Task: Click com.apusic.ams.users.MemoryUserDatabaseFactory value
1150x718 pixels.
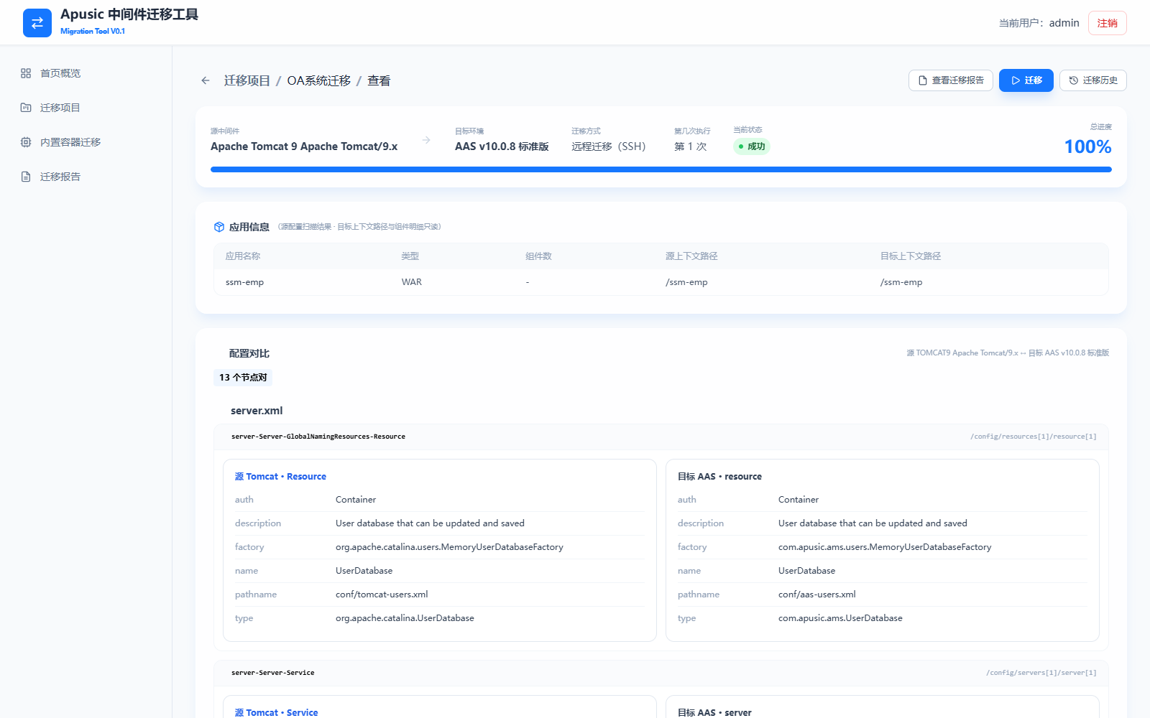Action: [x=885, y=547]
